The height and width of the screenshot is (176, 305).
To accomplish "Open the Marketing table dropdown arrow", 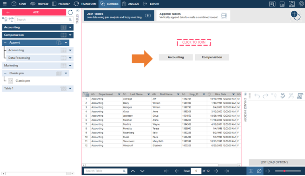I will coord(70,66).
